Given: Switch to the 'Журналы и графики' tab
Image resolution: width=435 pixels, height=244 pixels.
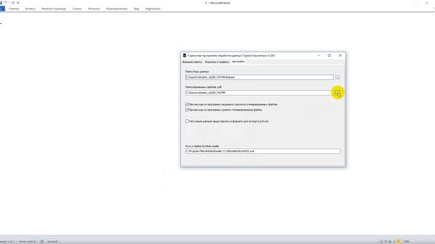Looking at the screenshot, I should (217, 62).
